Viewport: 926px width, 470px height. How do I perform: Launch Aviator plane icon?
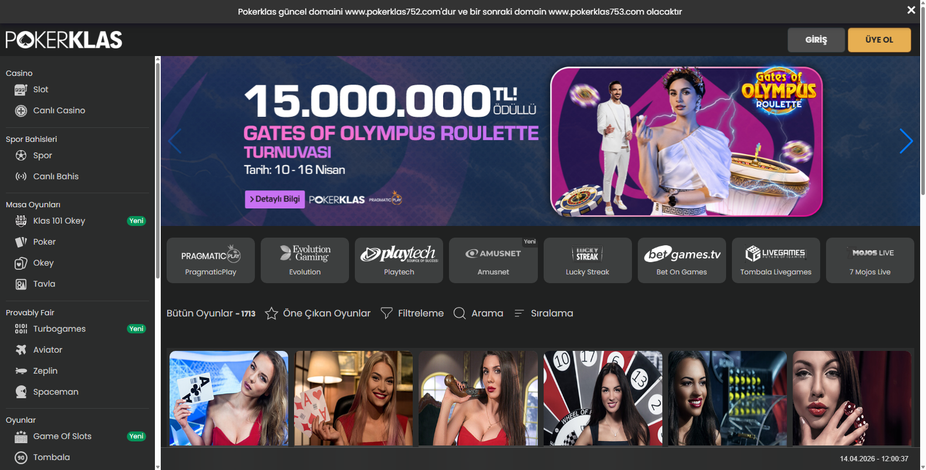point(21,350)
